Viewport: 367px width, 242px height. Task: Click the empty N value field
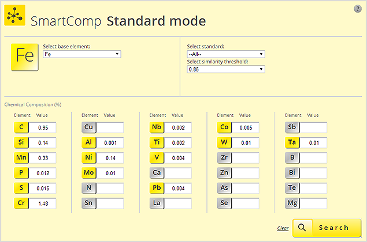pyautogui.click(x=110, y=188)
